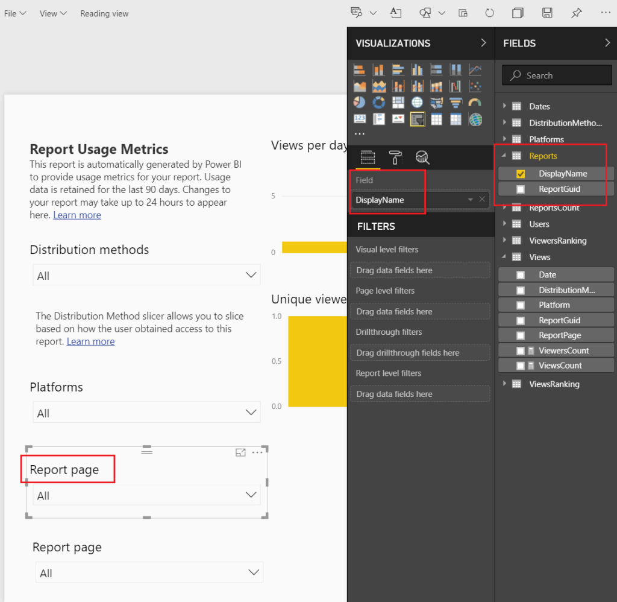Open the Analytics magnifier pane
Image resolution: width=617 pixels, height=602 pixels.
tap(422, 158)
